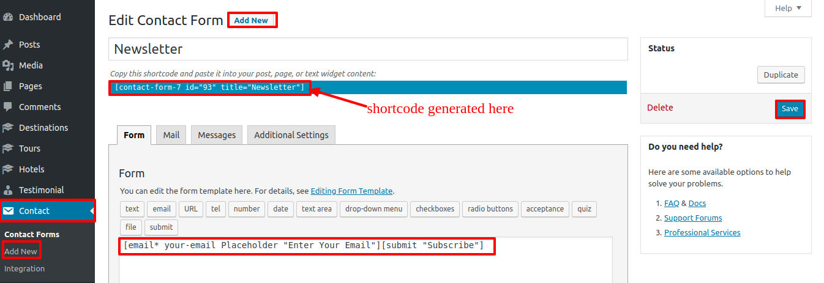The height and width of the screenshot is (283, 824).
Task: Insert a tel tag
Action: click(x=215, y=209)
